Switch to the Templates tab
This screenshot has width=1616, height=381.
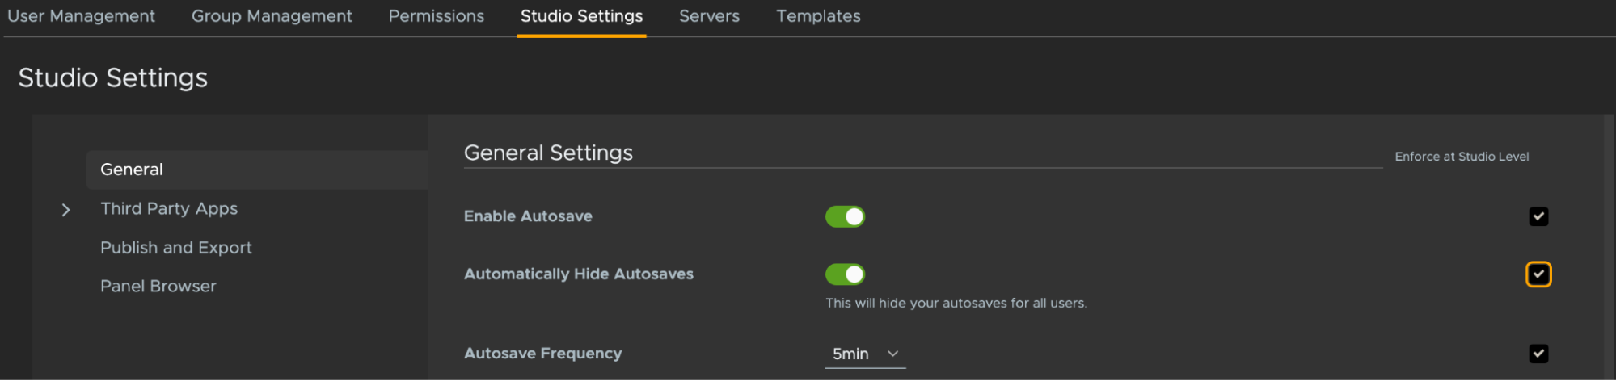tap(818, 16)
